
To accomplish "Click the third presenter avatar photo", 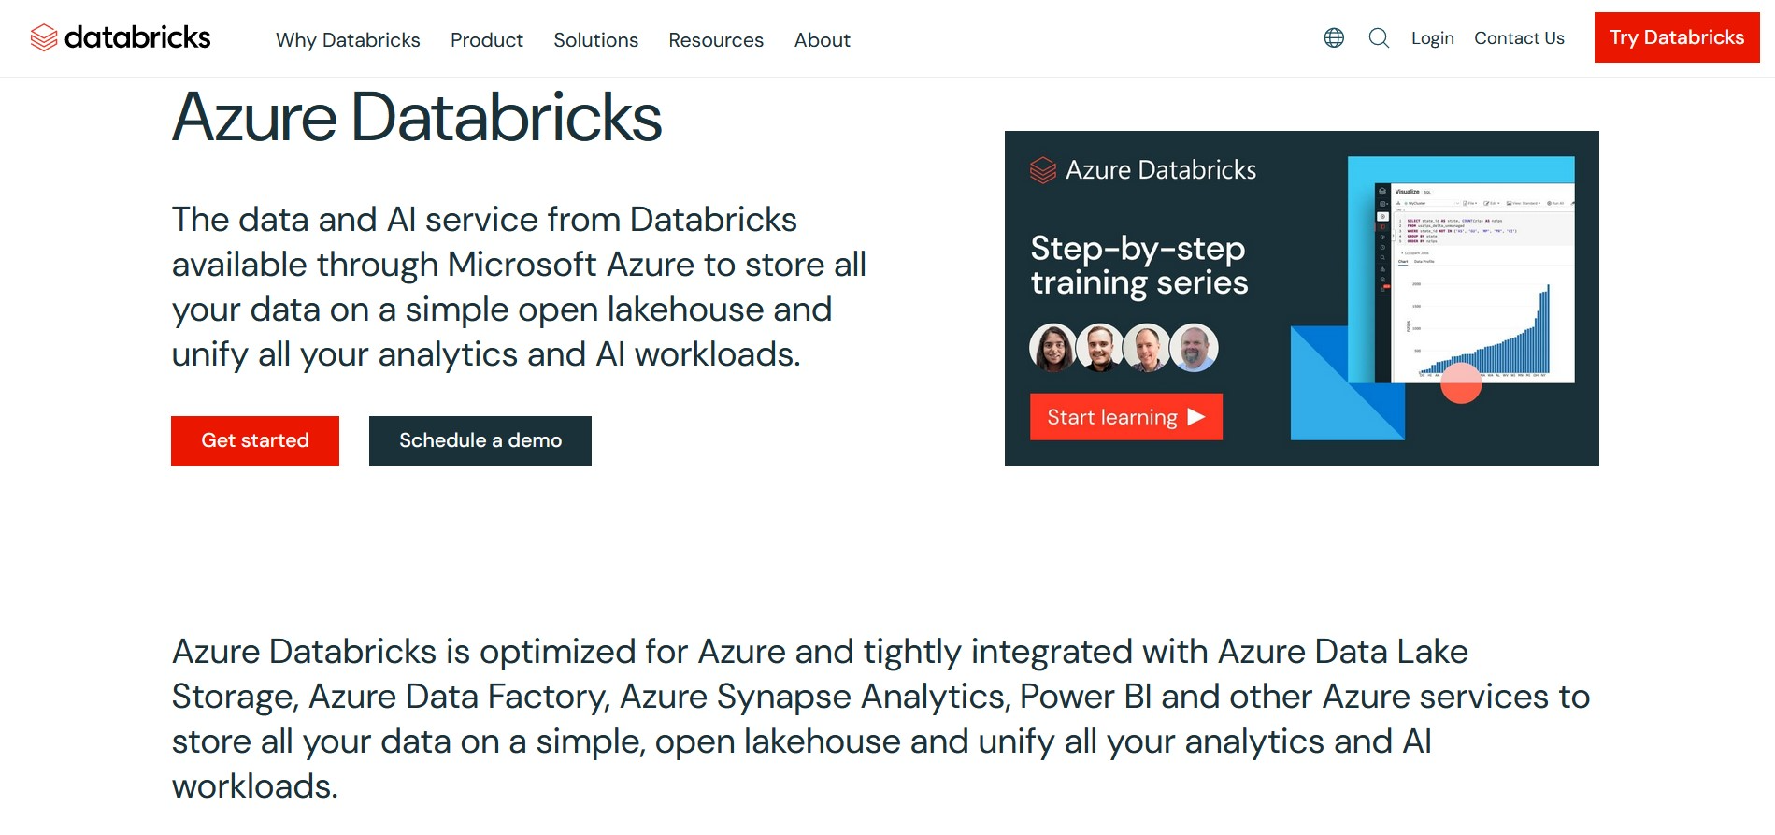I will coord(1147,348).
